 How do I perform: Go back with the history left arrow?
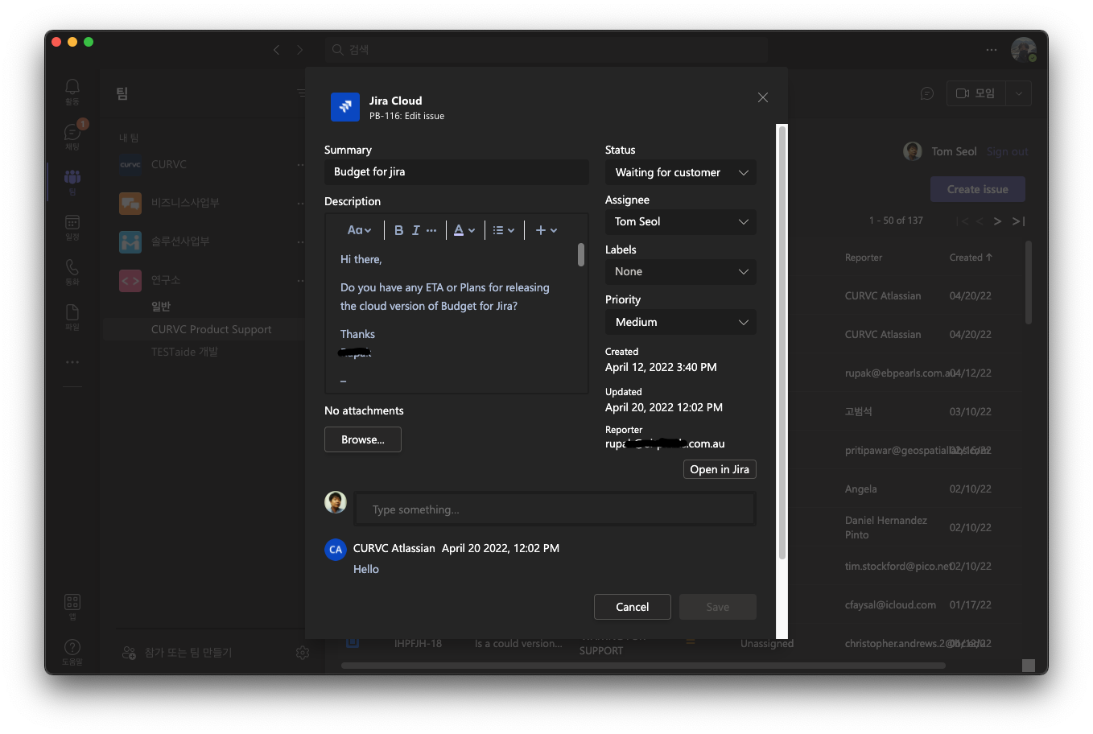tap(277, 50)
